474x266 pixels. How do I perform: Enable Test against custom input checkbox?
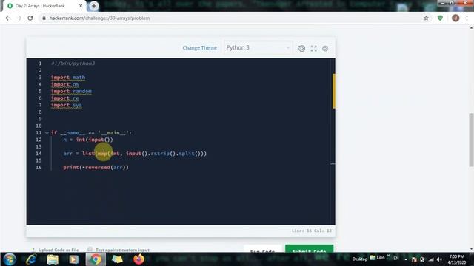tap(90, 249)
